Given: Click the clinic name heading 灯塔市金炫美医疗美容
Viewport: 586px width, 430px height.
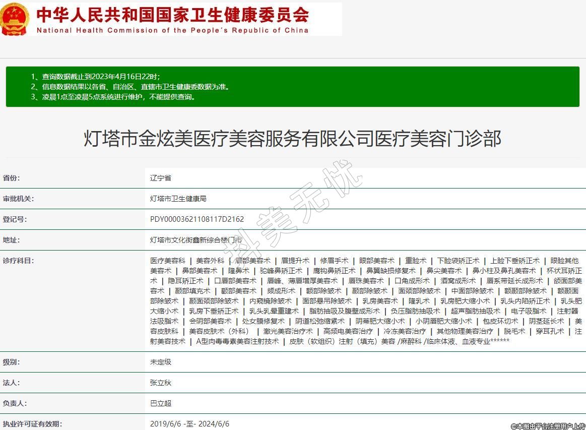Looking at the screenshot, I should (x=292, y=138).
